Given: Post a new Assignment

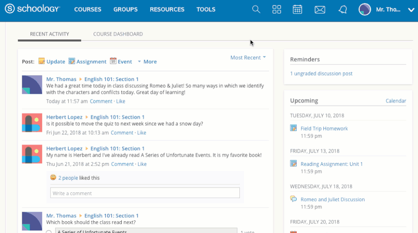Looking at the screenshot, I should [x=87, y=62].
